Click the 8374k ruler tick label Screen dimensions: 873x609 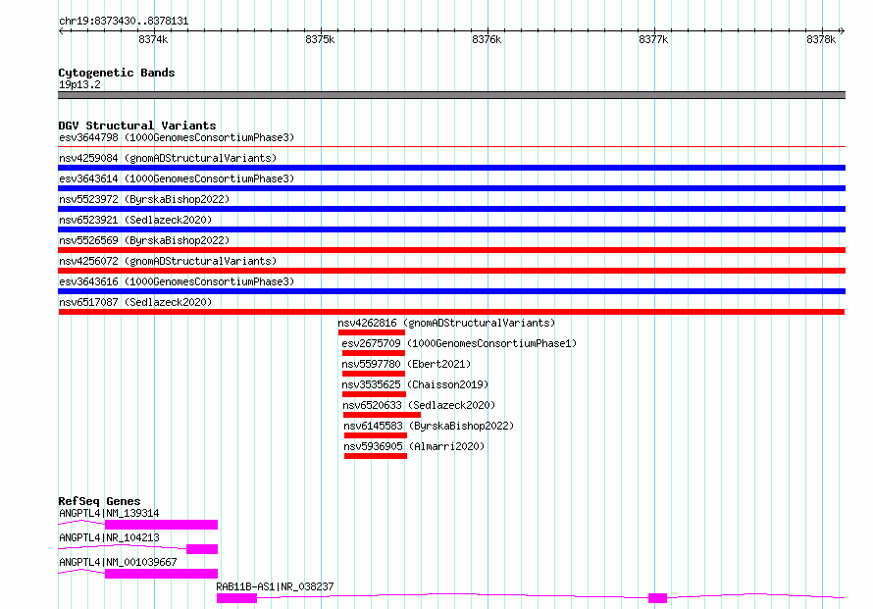(x=153, y=39)
